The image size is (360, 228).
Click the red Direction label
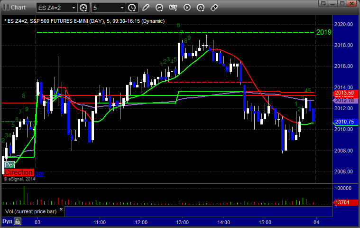click(19, 172)
